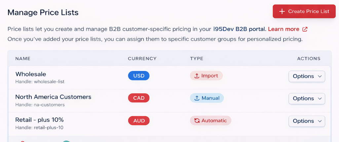Open Options menu for Retail - plus 10%
The width and height of the screenshot is (339, 142).
click(x=307, y=121)
